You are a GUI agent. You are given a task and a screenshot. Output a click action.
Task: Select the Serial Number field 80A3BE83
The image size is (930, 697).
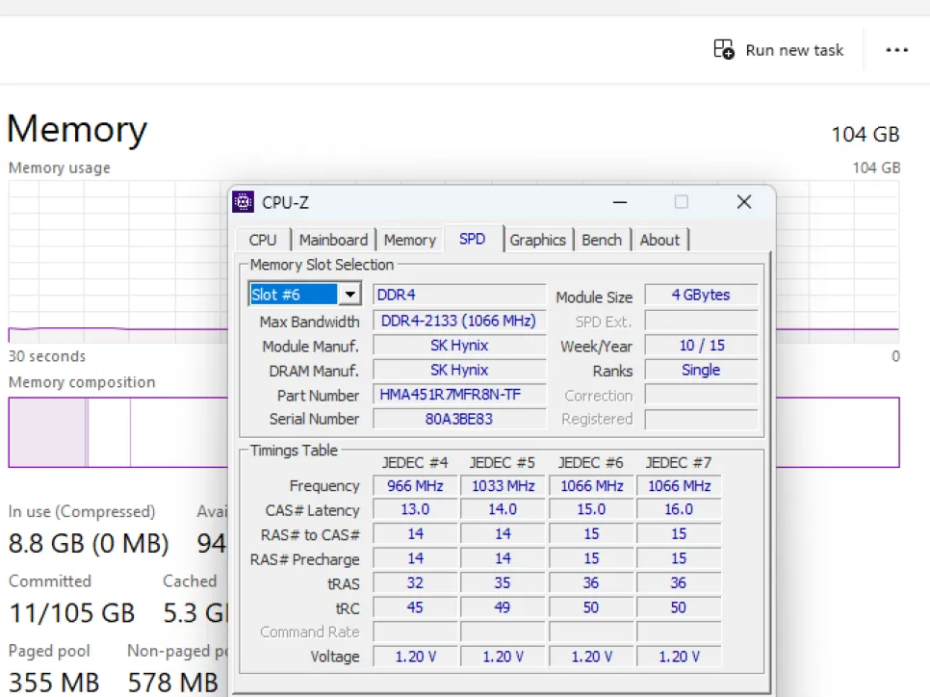pos(459,419)
